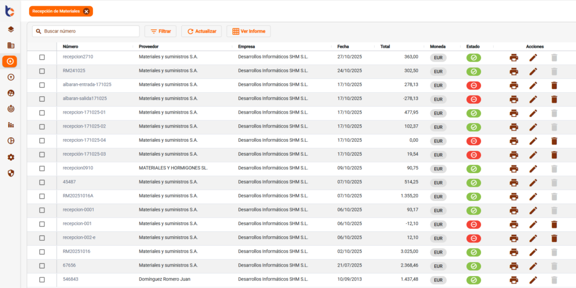Edit the RM241025 reception record

pos(533,71)
